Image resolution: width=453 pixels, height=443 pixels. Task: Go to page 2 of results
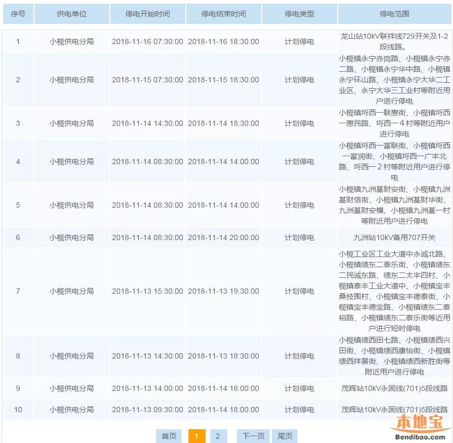217,436
